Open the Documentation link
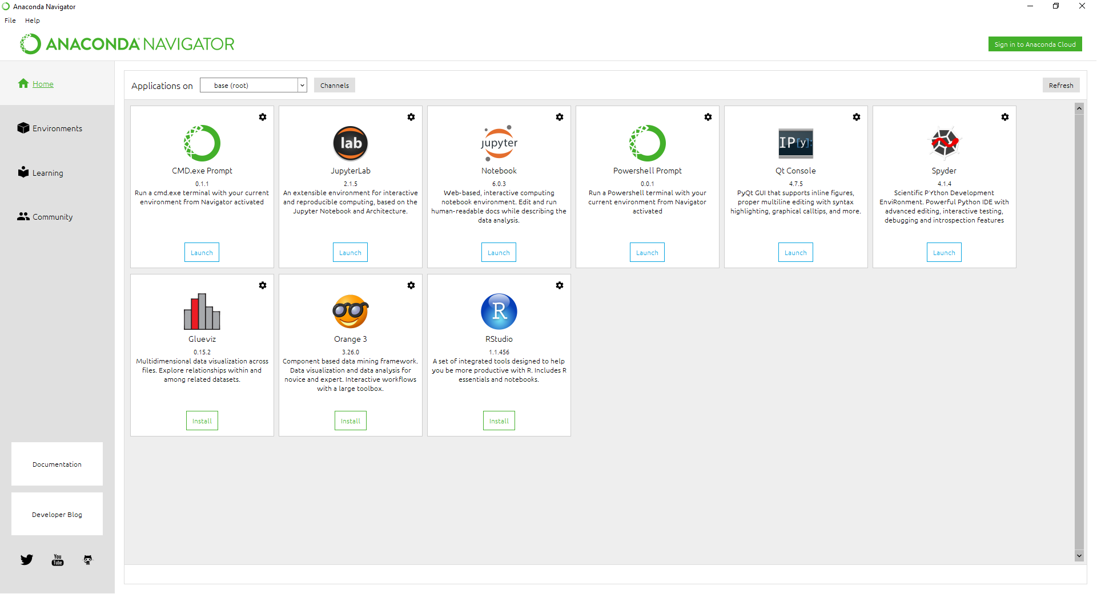Viewport: 1097px width, 594px height. click(57, 464)
